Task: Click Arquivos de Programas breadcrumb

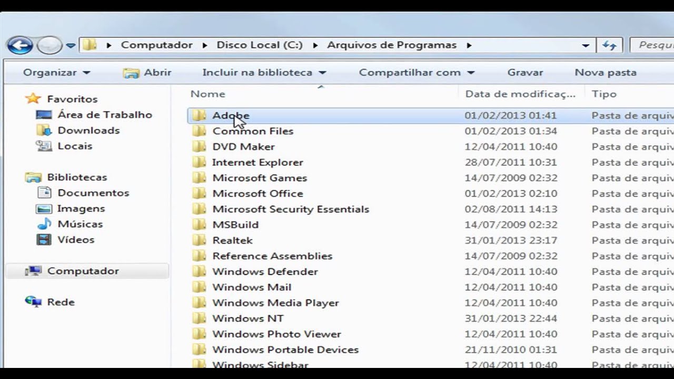Action: point(392,45)
